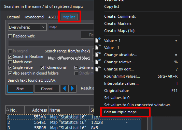182x130 pixels.
Task: Uncheck Also search in closed folders
Action: tap(10, 73)
